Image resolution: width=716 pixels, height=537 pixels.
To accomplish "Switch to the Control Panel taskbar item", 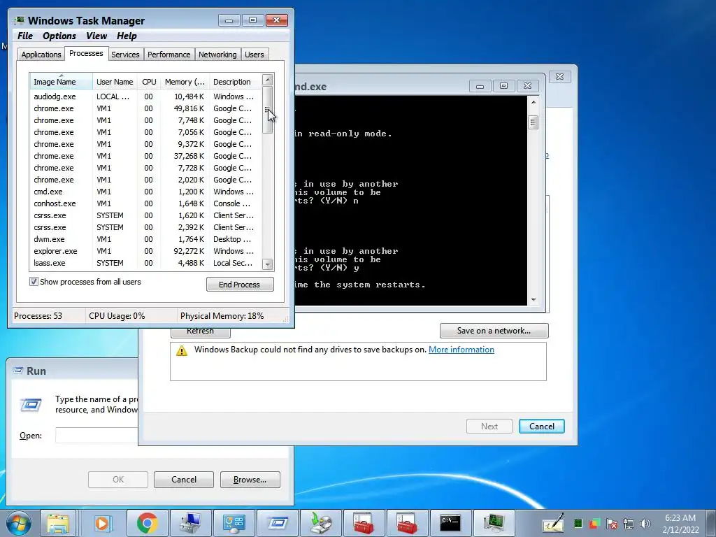I will tap(234, 523).
